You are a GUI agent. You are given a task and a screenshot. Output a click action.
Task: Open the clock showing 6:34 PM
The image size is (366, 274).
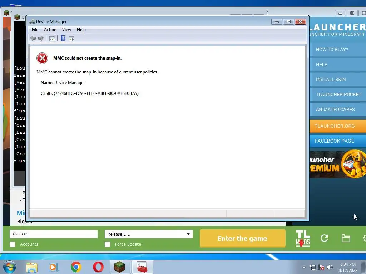(348, 267)
